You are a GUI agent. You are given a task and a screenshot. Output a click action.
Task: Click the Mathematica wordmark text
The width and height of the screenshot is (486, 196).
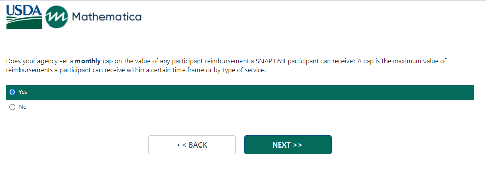107,17
